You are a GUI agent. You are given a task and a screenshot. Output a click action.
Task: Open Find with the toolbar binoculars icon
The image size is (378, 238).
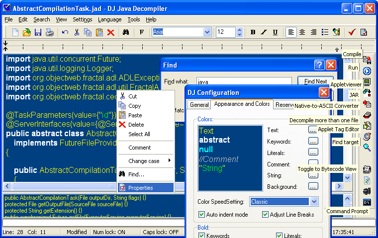click(126, 32)
